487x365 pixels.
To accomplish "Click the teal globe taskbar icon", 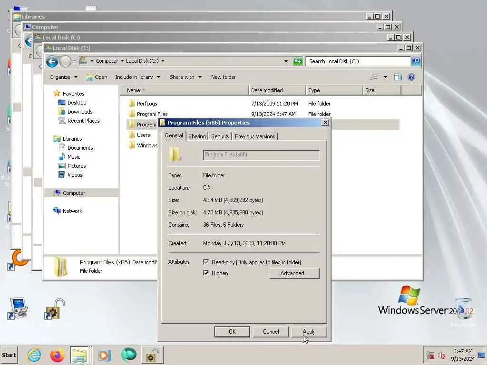I will [x=128, y=355].
